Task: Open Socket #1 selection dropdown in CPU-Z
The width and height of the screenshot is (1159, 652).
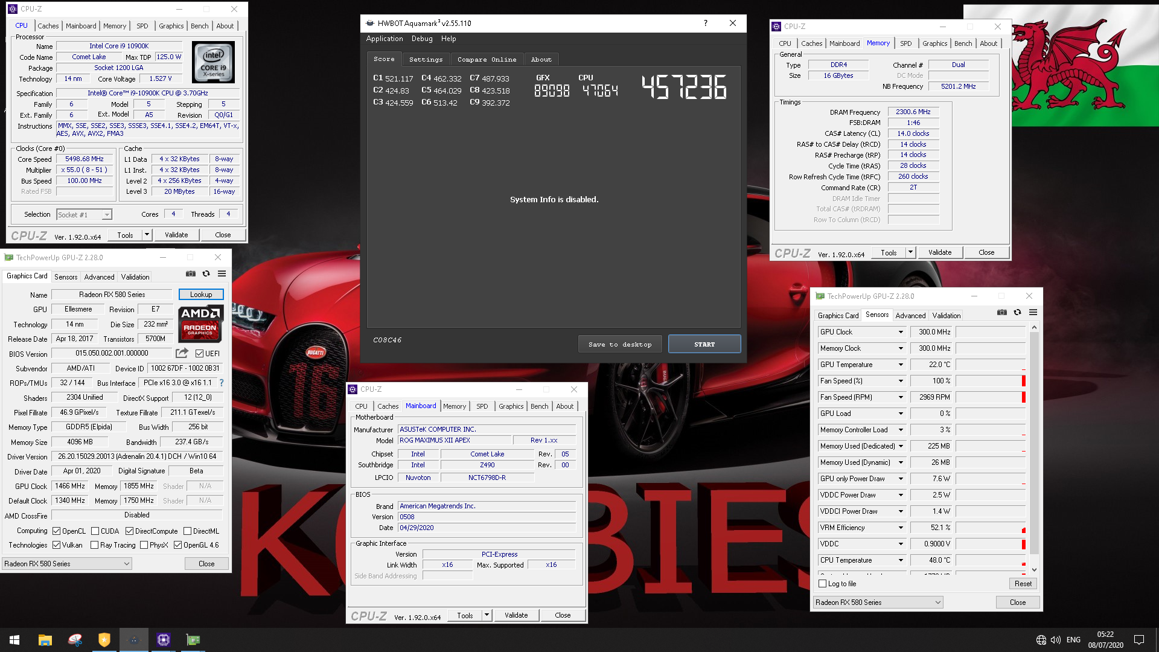Action: (x=85, y=214)
